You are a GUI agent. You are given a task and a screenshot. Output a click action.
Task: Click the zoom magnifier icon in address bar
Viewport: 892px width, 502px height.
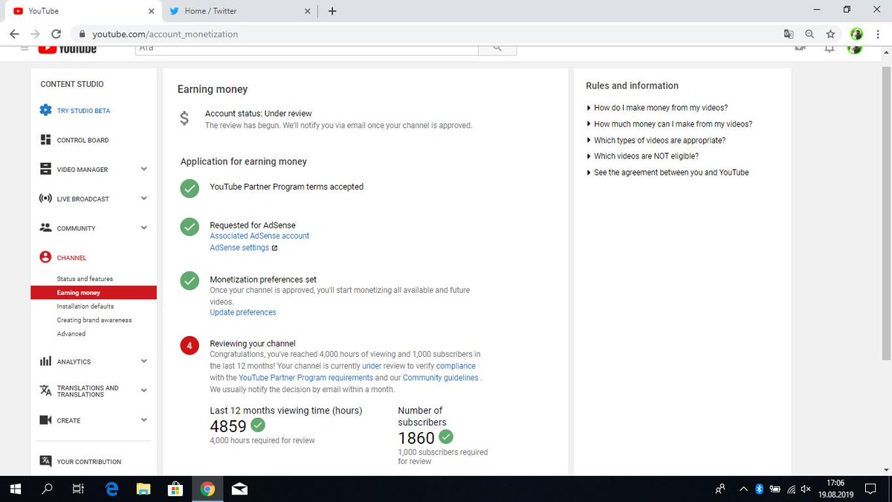[809, 34]
